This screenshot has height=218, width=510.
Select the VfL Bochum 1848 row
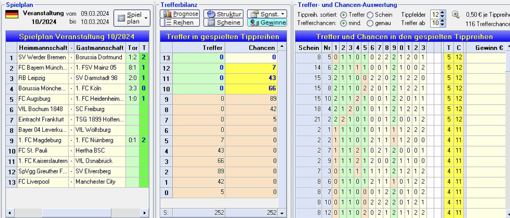coord(77,109)
